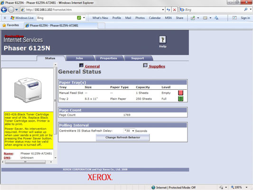
Task: Click Share in Windows Live toolbar
Action: (x=179, y=18)
